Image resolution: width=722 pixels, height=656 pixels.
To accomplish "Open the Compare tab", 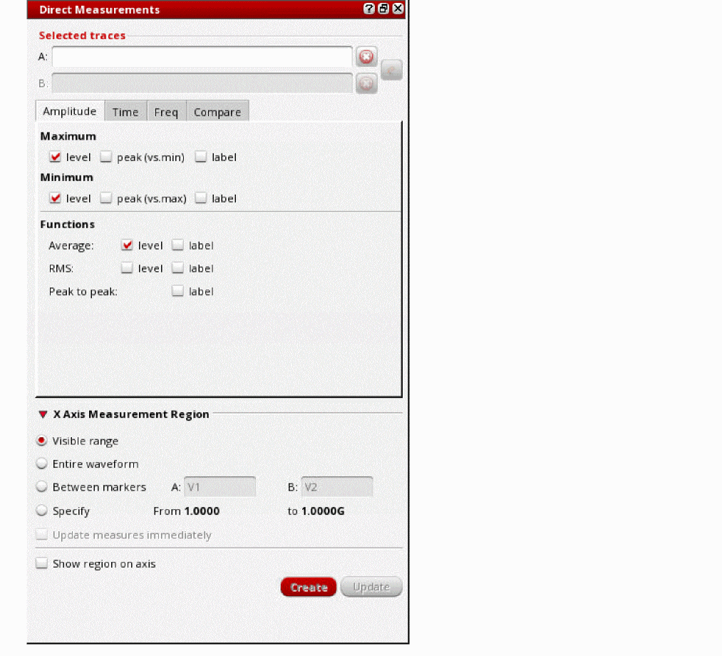I will [x=217, y=112].
